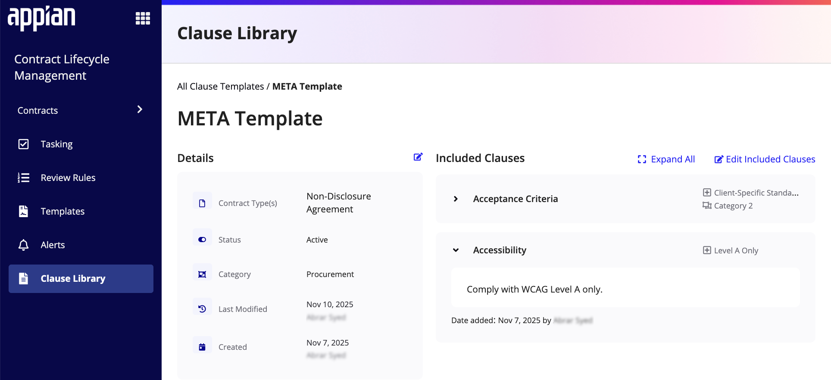Click the 'Date added: Nov 7, 2025' text
This screenshot has height=380, width=831.
(x=496, y=320)
